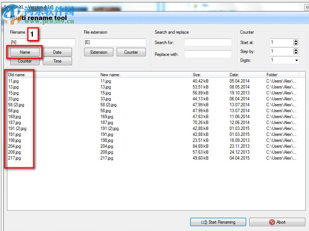Screen dimensions: 309x231
Task: Click date value 05.04.2014
Action: pyautogui.click(x=240, y=81)
